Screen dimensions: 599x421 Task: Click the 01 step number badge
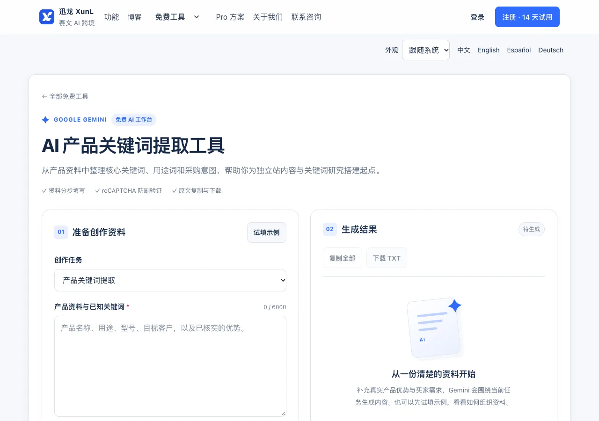(x=61, y=232)
